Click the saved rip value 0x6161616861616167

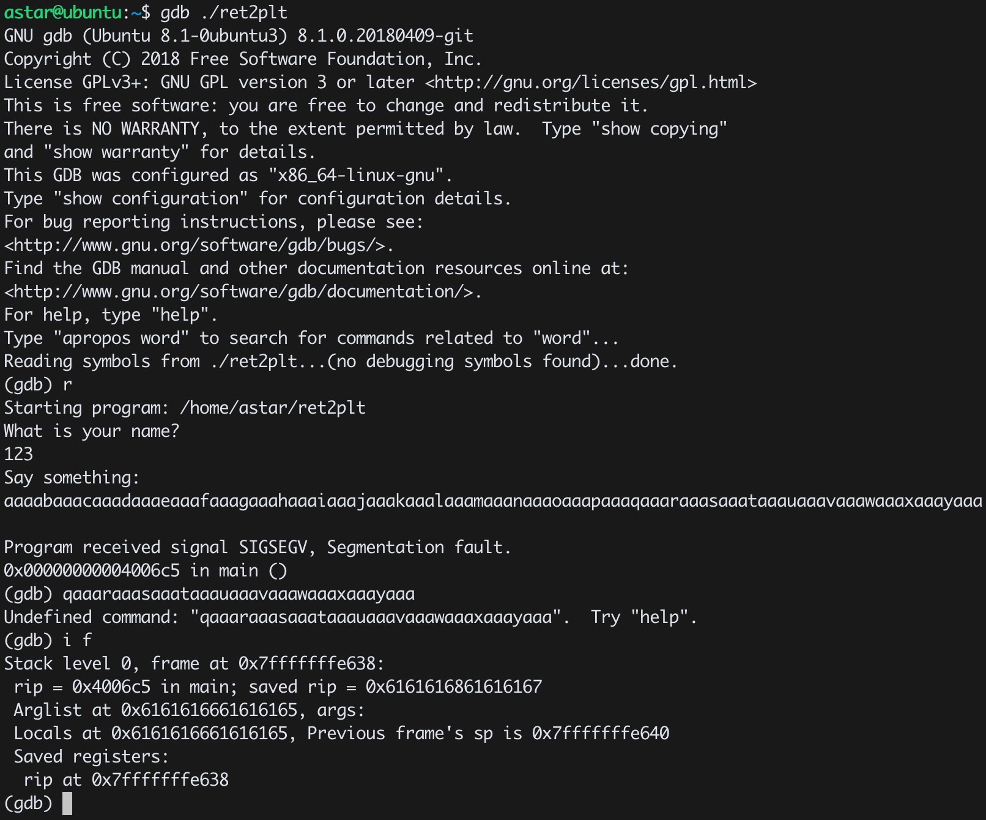[x=454, y=687]
